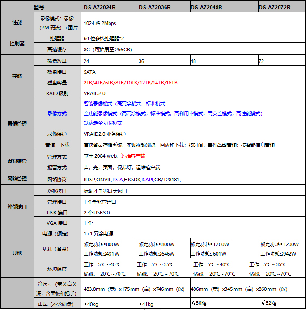Click disk count value 72

coord(261,61)
